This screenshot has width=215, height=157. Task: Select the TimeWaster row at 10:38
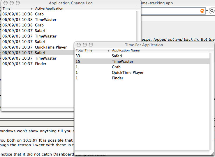69,19
